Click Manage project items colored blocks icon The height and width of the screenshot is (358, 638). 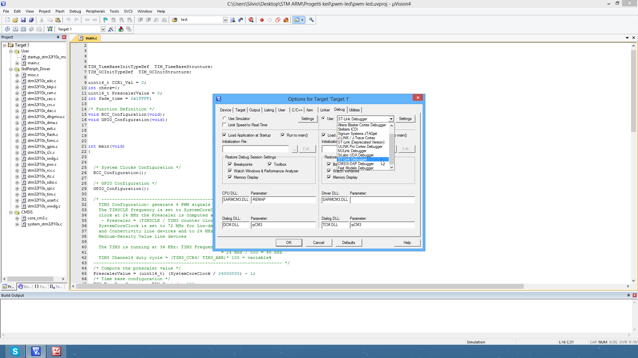coord(121,29)
